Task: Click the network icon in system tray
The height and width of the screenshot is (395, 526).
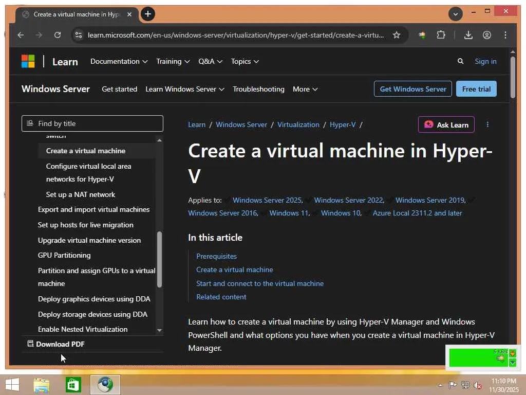Action: pyautogui.click(x=465, y=385)
